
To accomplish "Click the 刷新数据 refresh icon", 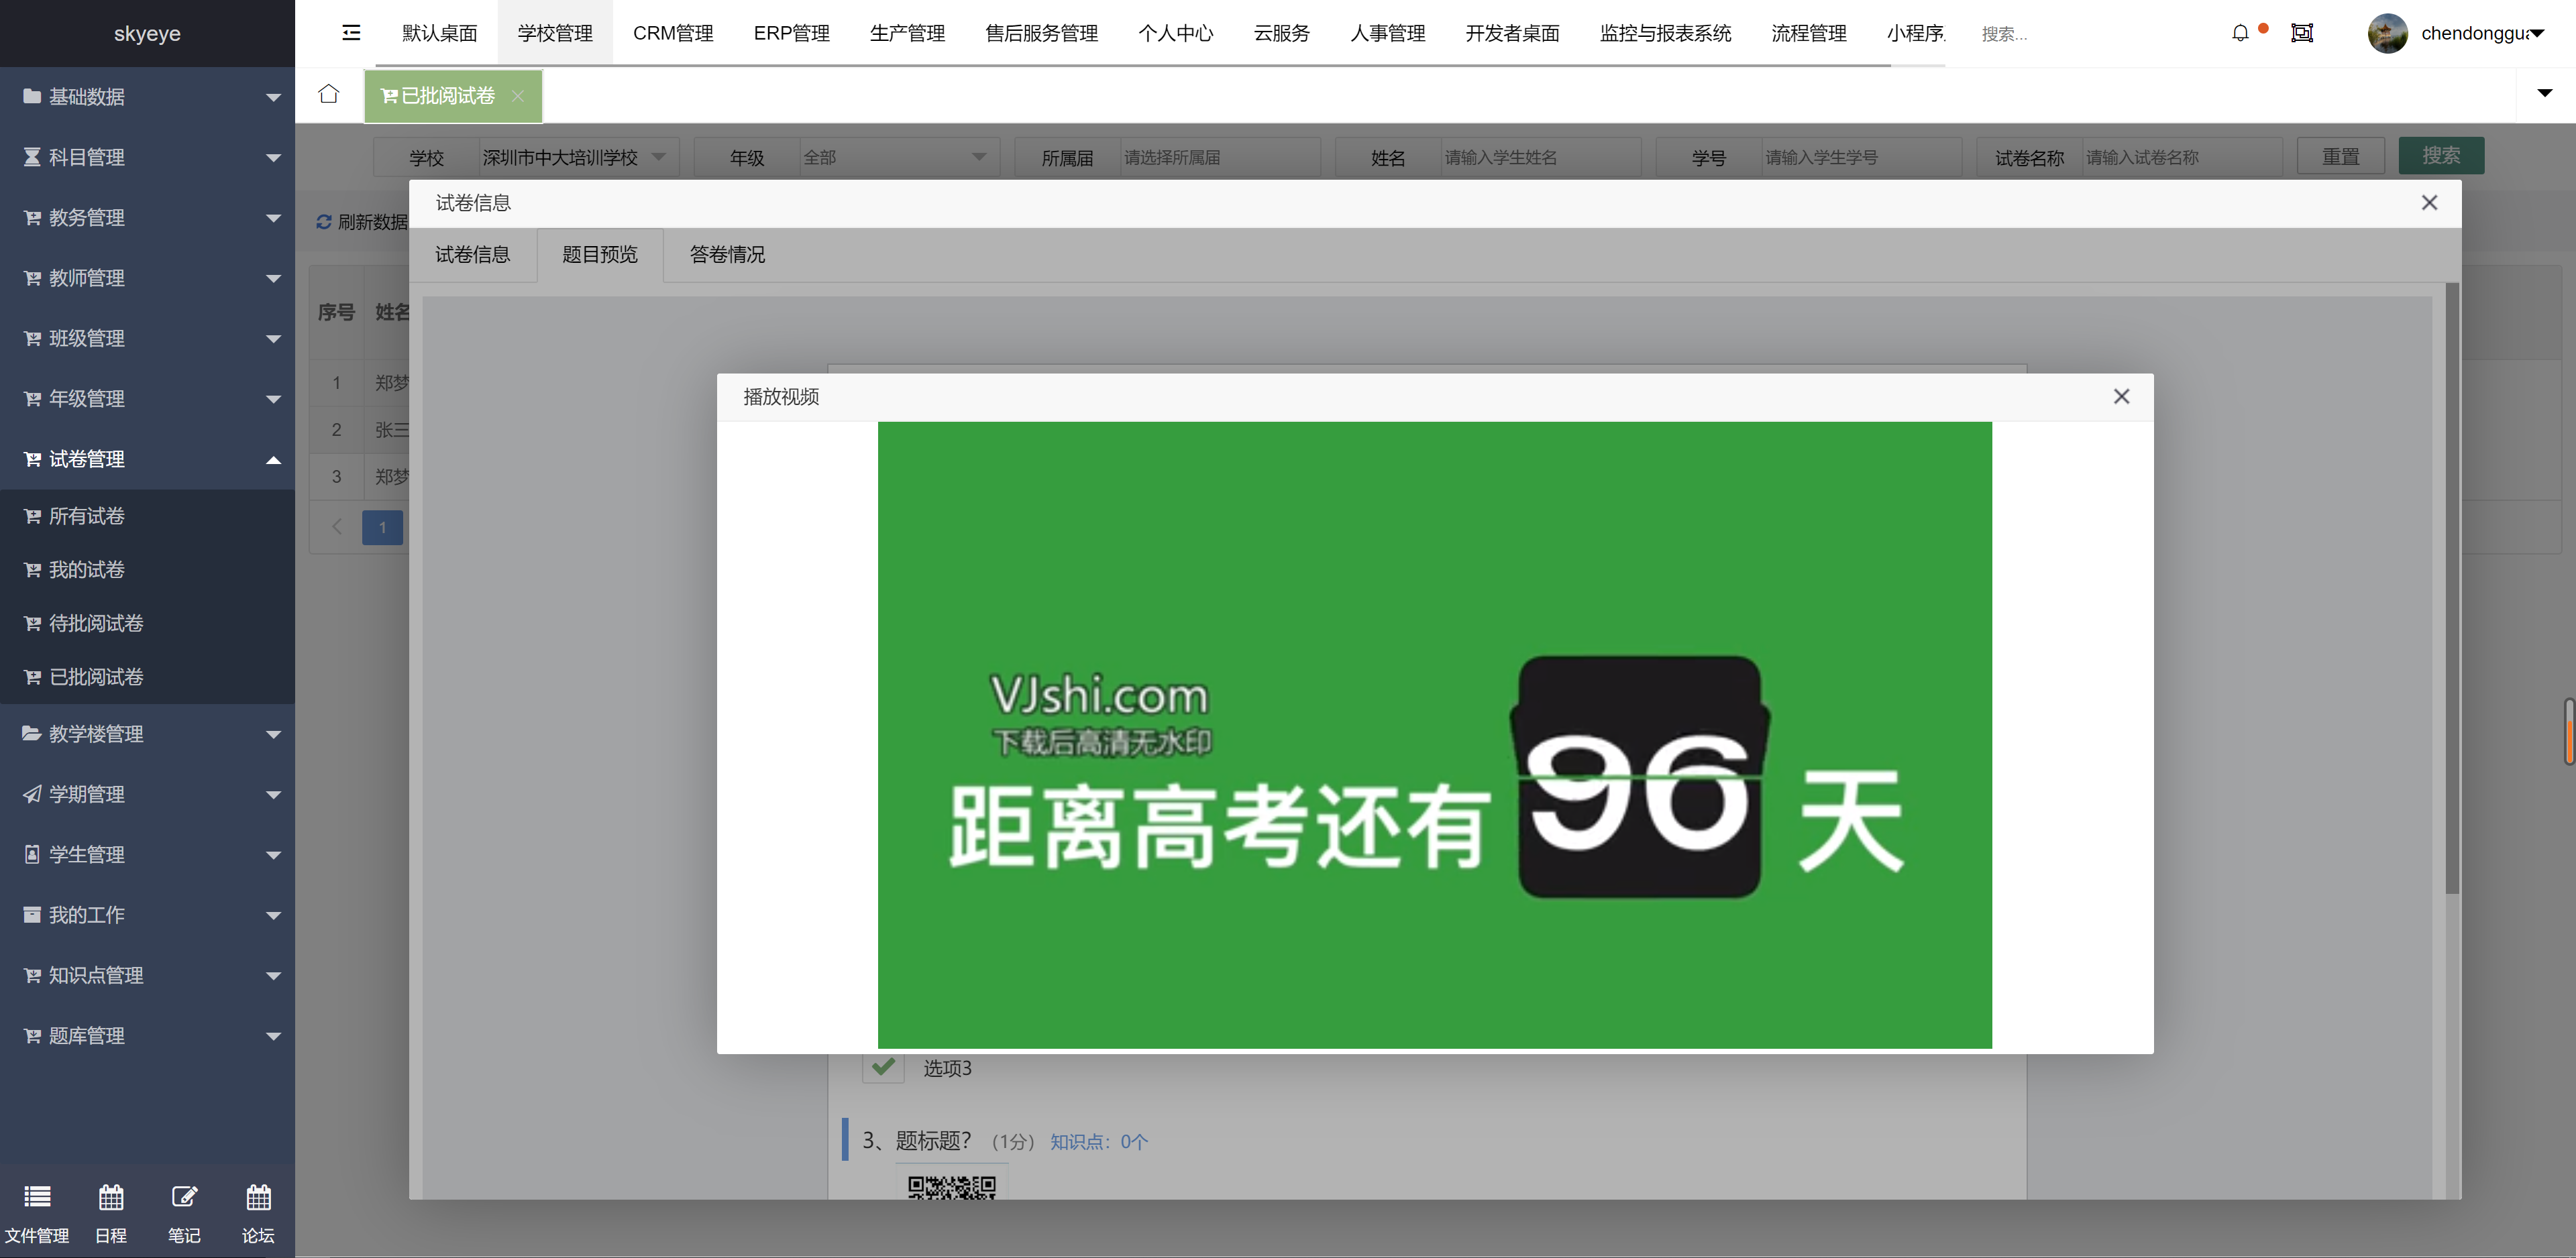I will [x=324, y=222].
